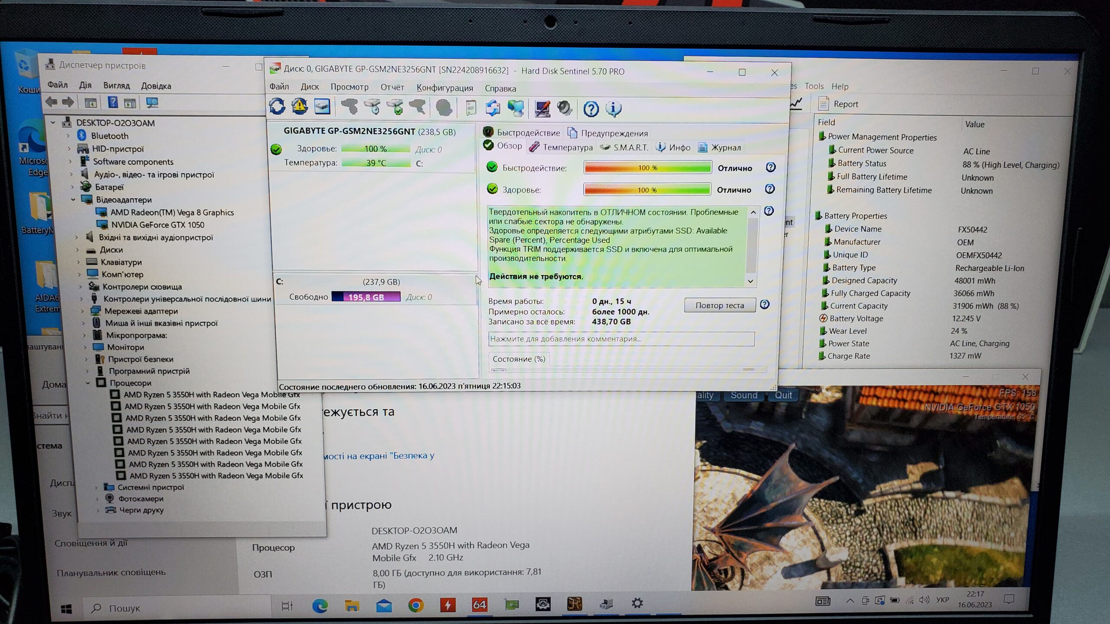Image resolution: width=1110 pixels, height=624 pixels.
Task: Click help icon beside Быстродействие bar
Action: point(770,167)
